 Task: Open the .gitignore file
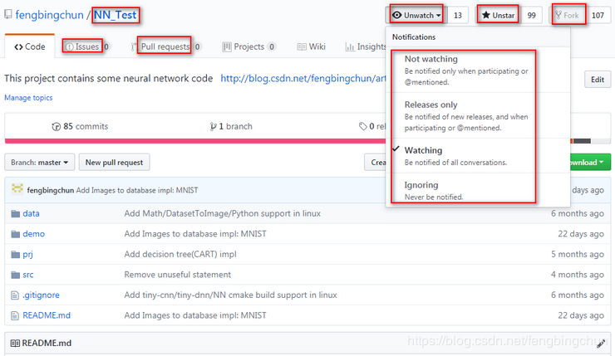[x=42, y=295]
